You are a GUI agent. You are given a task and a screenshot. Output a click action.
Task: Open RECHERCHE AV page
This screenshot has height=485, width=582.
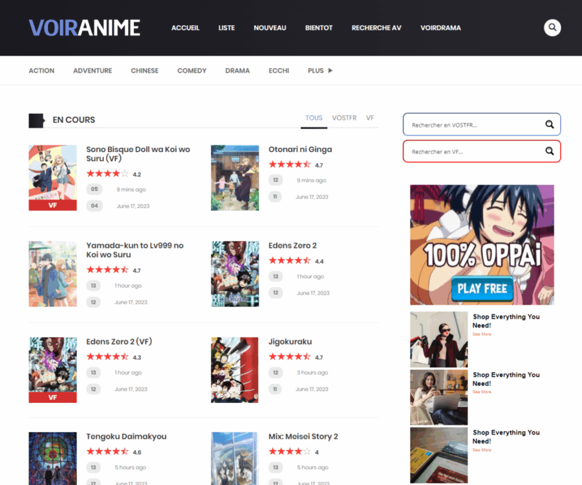tap(376, 28)
